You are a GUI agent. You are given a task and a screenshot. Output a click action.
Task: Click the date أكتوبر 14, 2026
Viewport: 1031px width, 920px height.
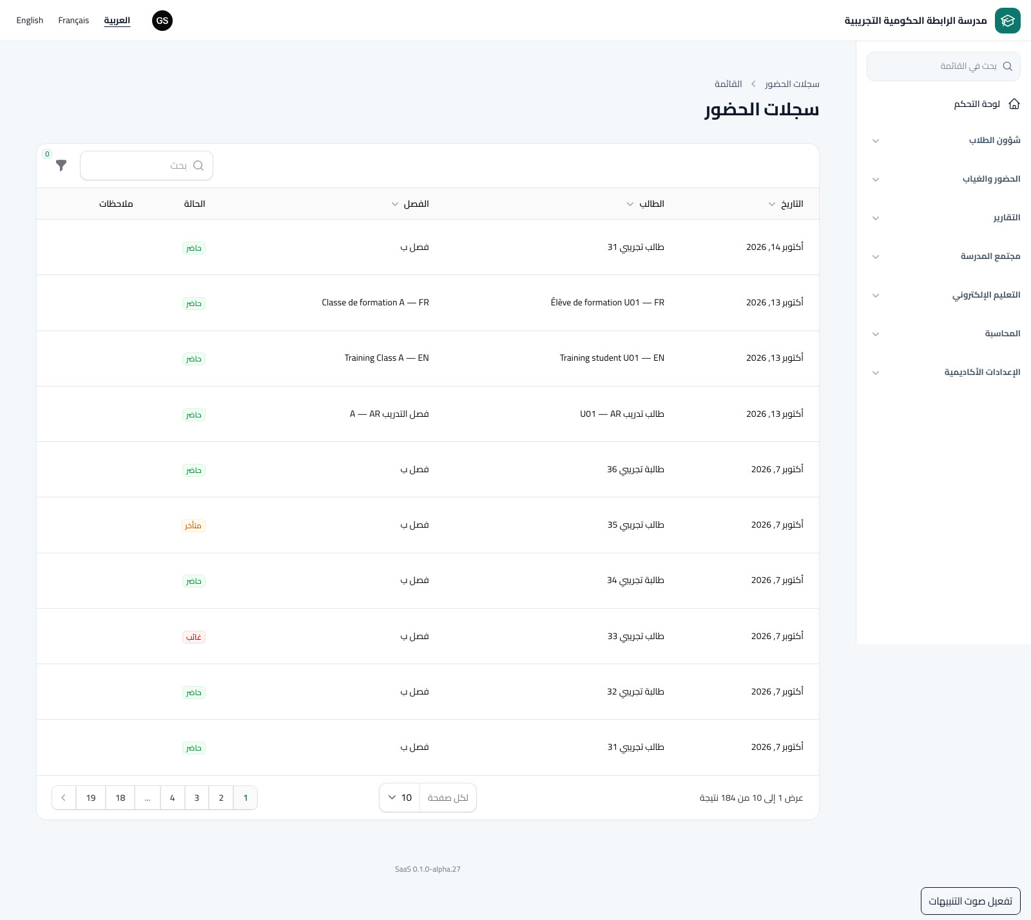[x=775, y=247]
